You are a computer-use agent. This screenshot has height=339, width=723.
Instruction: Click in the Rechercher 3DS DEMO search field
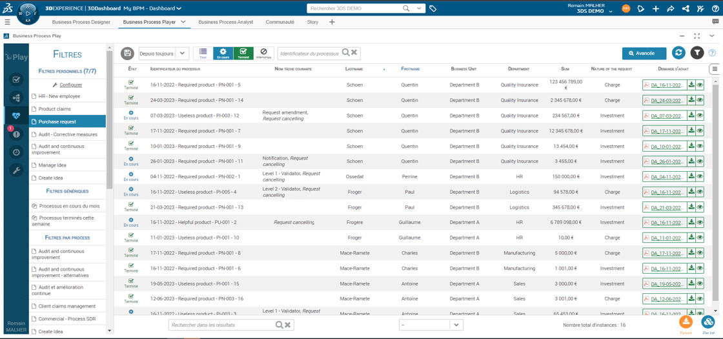click(x=354, y=8)
